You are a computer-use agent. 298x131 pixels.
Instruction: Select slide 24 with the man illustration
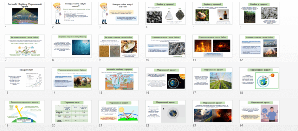259,111
